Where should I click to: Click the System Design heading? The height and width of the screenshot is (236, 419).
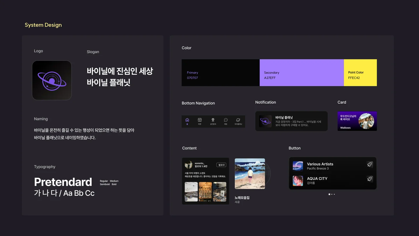pyautogui.click(x=43, y=25)
